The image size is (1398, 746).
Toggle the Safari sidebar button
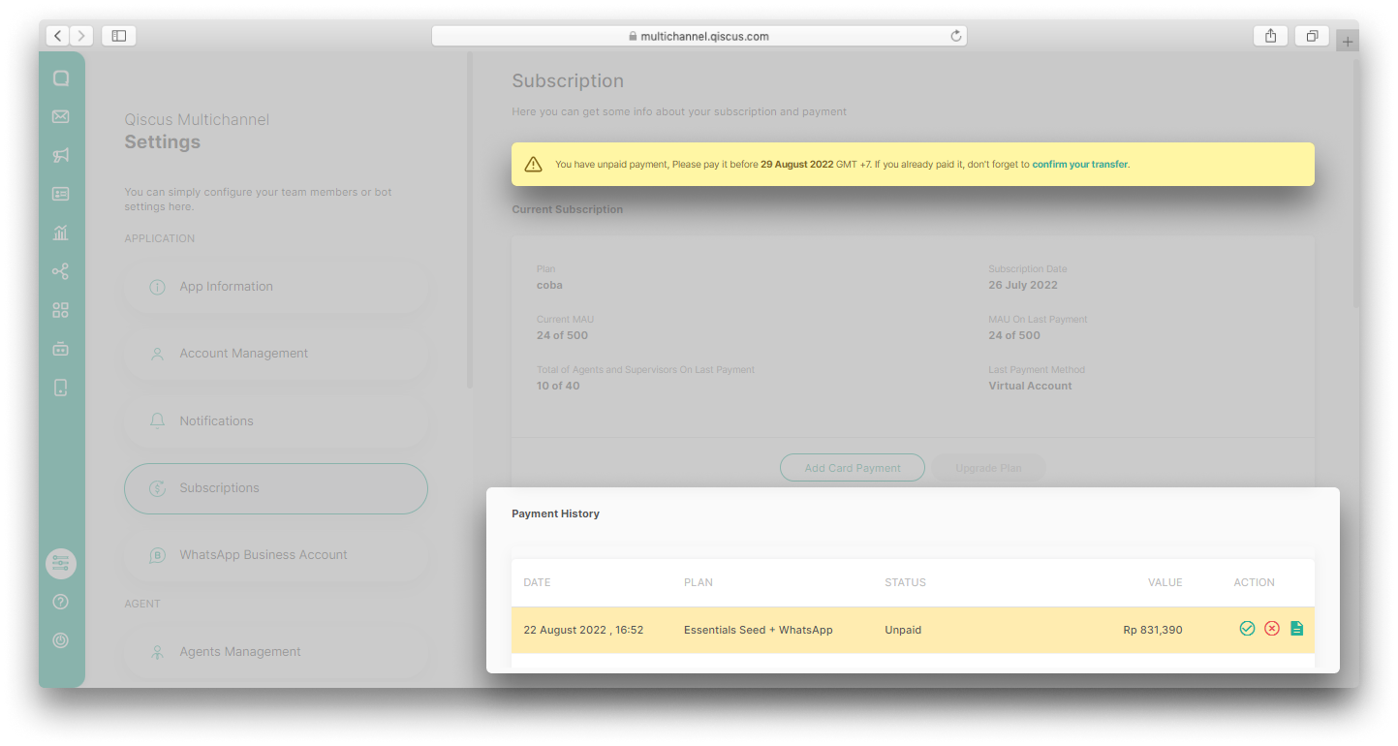pyautogui.click(x=119, y=36)
